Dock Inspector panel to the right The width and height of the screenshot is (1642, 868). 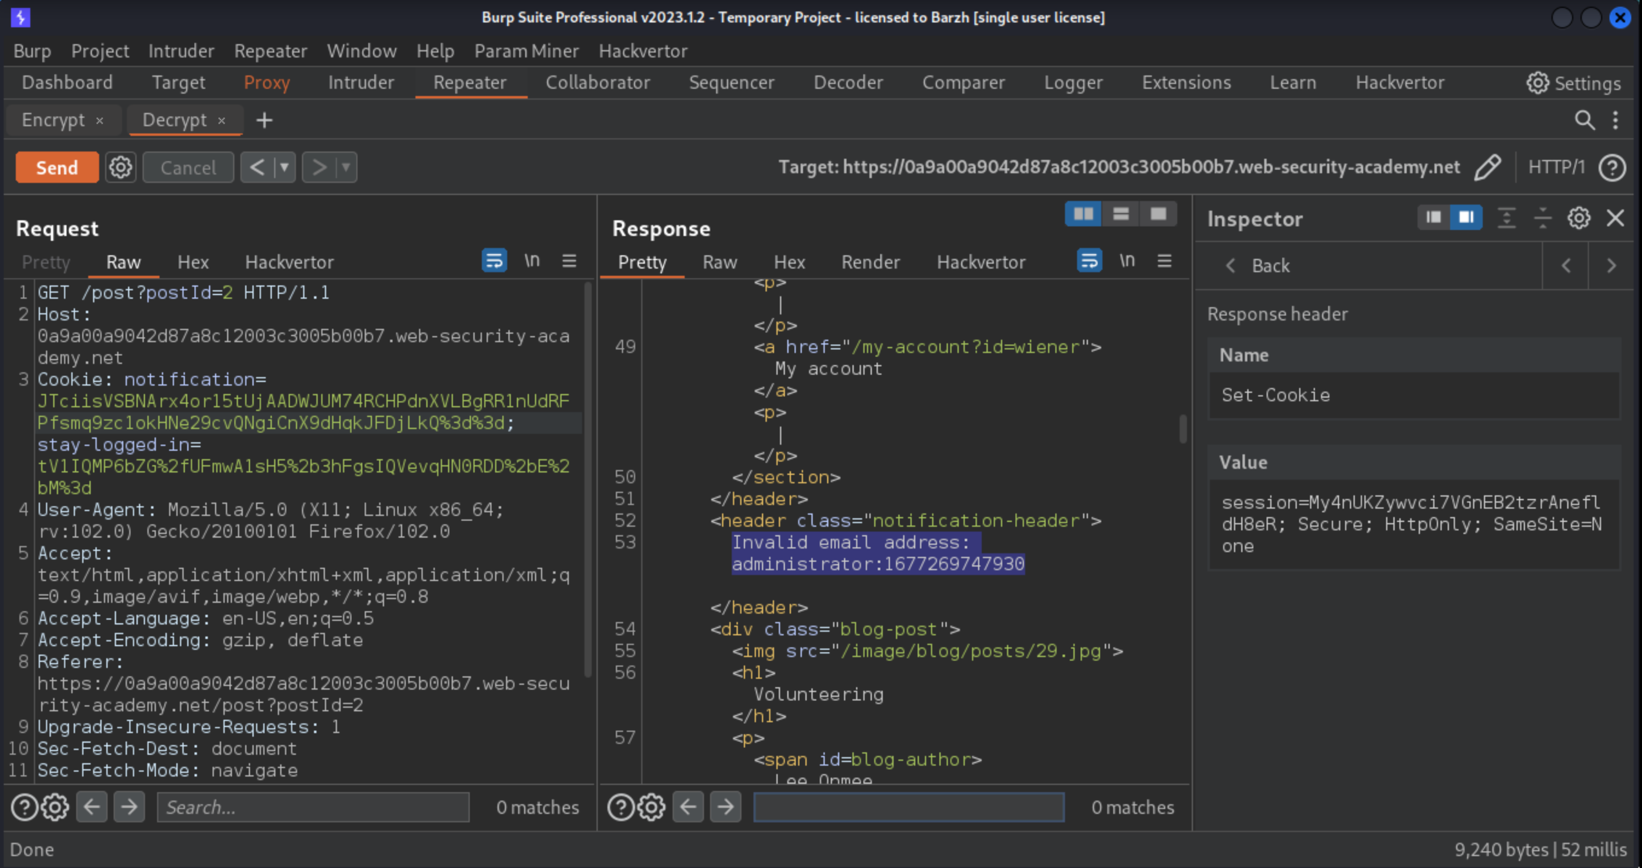pyautogui.click(x=1465, y=218)
